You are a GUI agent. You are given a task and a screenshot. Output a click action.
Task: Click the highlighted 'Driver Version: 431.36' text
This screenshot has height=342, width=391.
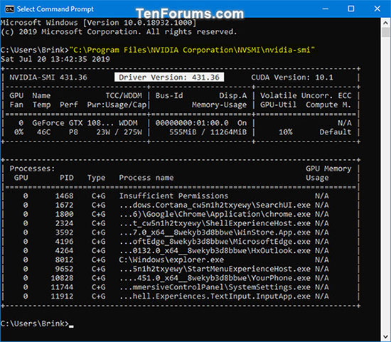pos(169,77)
